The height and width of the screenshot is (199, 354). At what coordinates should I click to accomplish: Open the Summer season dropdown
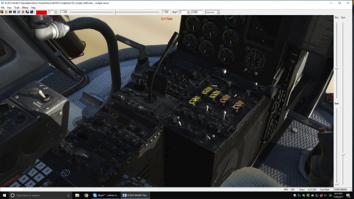point(212,12)
